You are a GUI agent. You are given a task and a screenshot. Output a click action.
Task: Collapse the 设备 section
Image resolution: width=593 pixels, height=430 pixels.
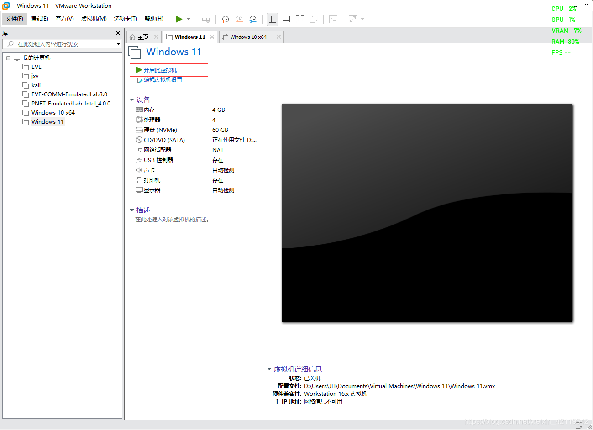coord(132,100)
